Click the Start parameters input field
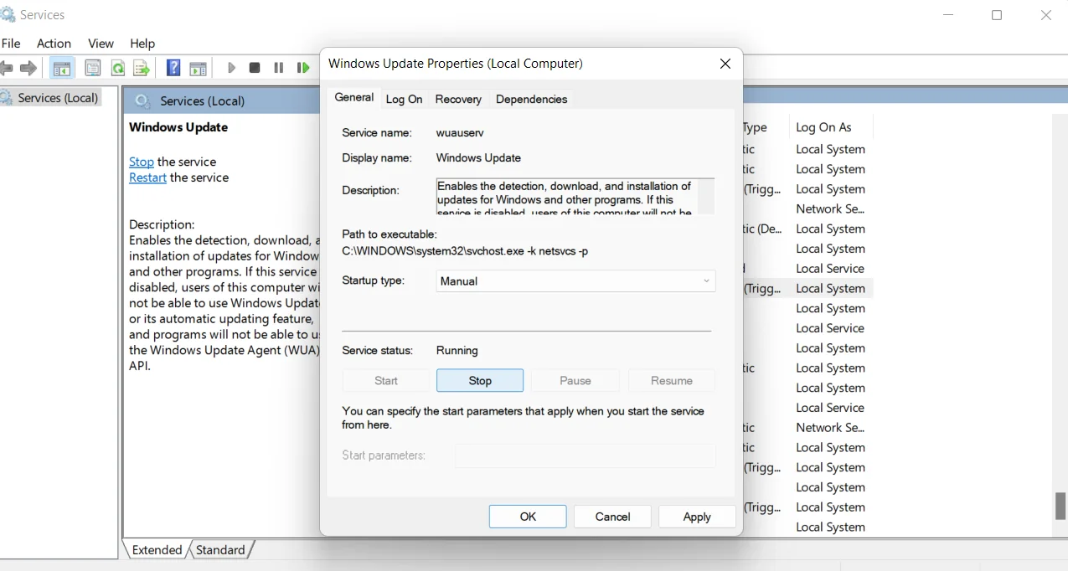The width and height of the screenshot is (1068, 571). pyautogui.click(x=585, y=455)
